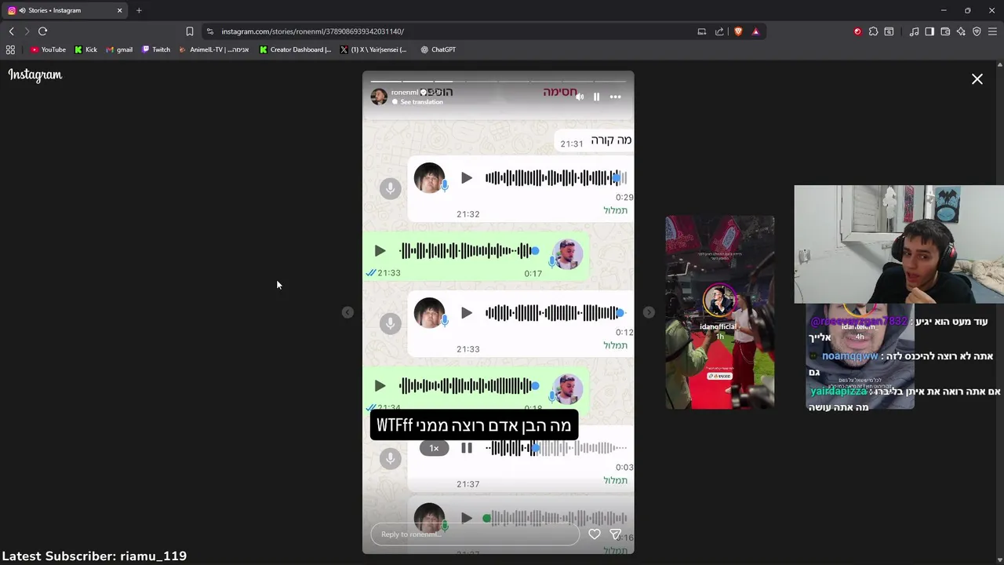The image size is (1004, 565).
Task: Play the 0:29 voice message
Action: [467, 178]
